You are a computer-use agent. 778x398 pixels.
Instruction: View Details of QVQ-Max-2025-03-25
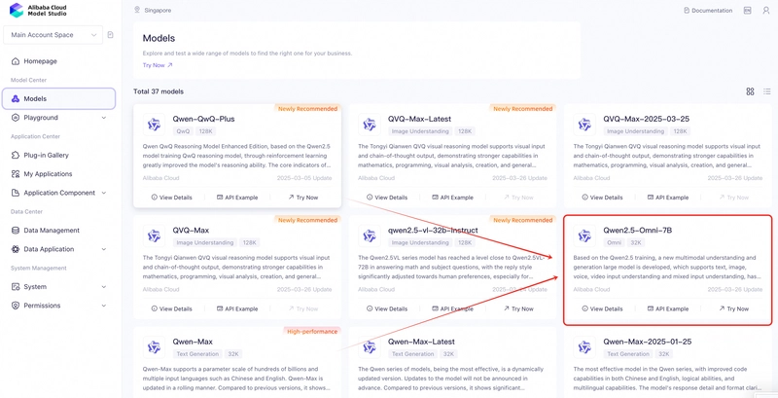602,198
